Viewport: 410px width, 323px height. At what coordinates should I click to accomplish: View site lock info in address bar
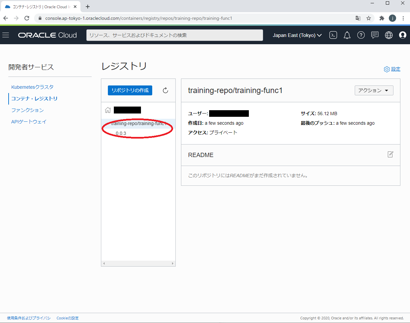coord(40,18)
